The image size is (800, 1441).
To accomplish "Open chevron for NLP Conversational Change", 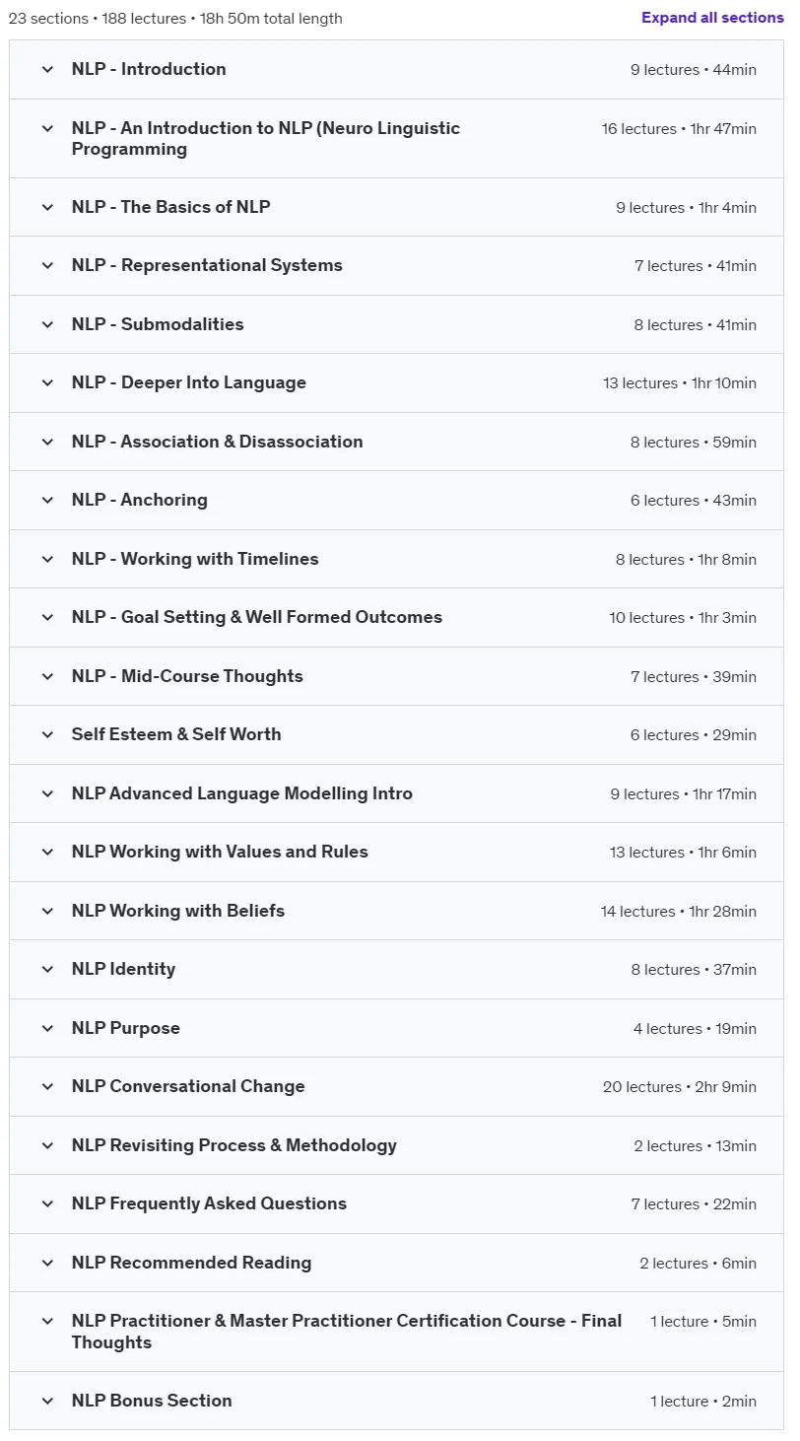I will [47, 1087].
